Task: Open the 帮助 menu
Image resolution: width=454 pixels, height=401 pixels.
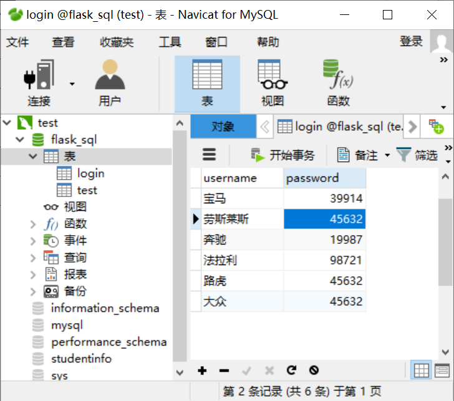Action: point(268,42)
